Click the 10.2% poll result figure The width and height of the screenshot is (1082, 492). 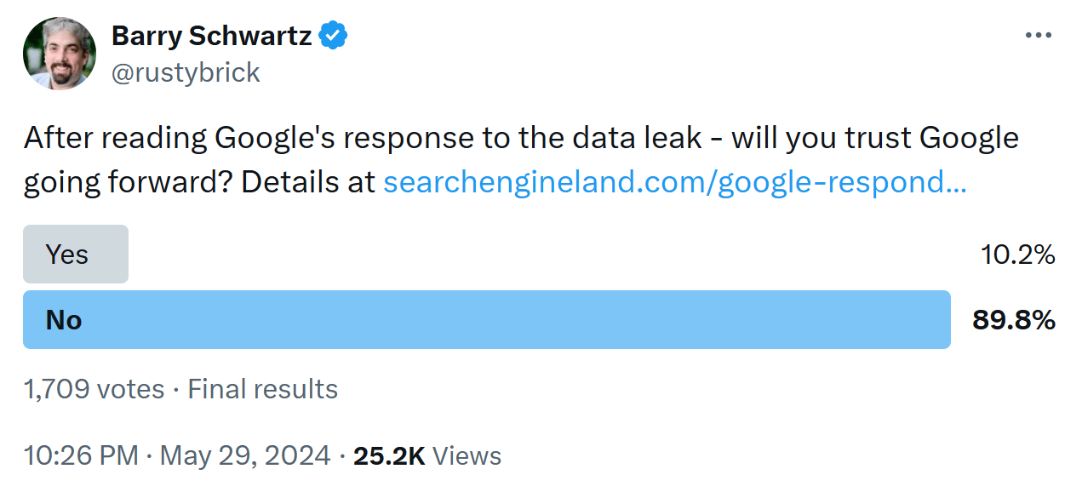click(x=1018, y=255)
